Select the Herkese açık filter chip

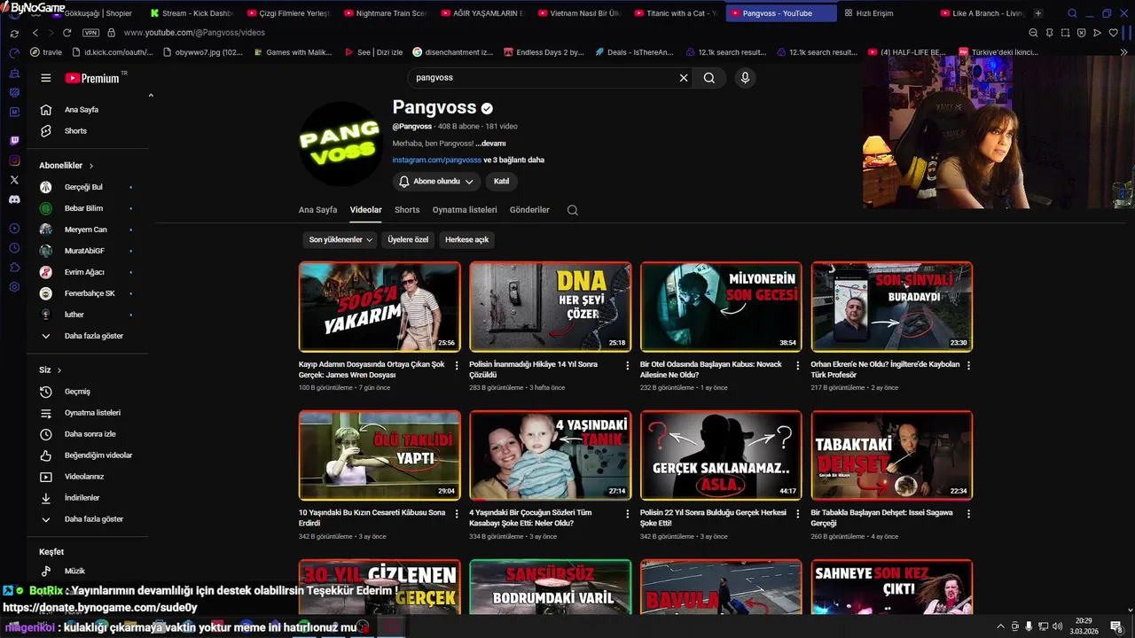pyautogui.click(x=467, y=239)
